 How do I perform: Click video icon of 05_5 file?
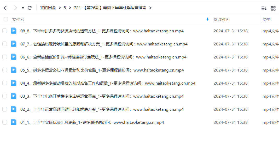[x=14, y=70]
